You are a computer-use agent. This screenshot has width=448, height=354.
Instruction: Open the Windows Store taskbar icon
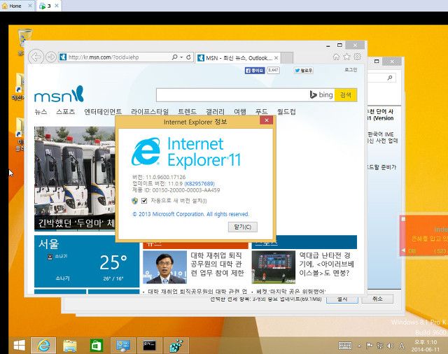(97, 346)
